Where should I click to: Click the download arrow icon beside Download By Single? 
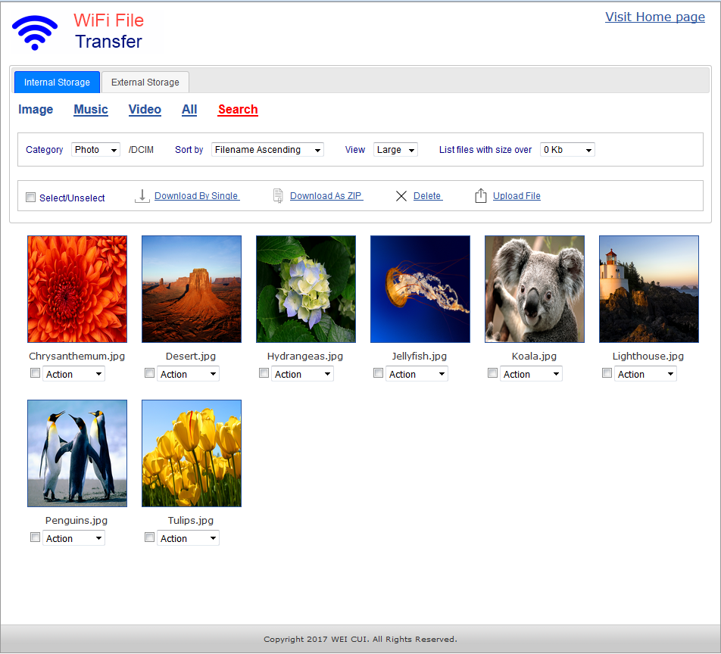(x=142, y=196)
